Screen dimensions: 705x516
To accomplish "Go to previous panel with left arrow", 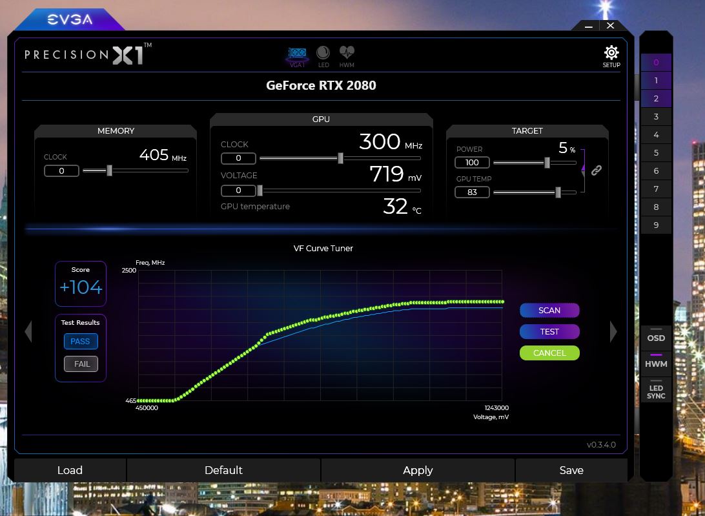I will (x=28, y=331).
